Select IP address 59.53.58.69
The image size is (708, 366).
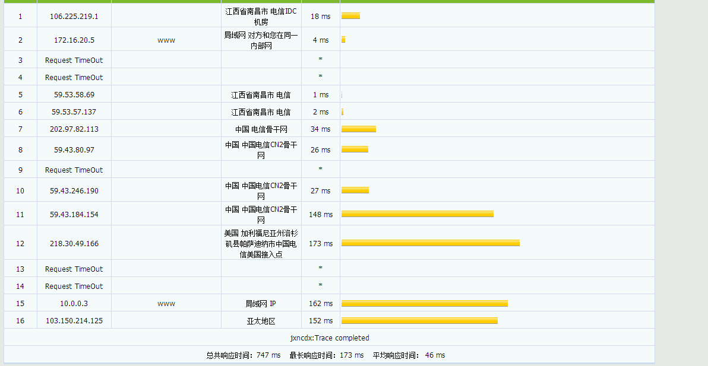click(74, 95)
